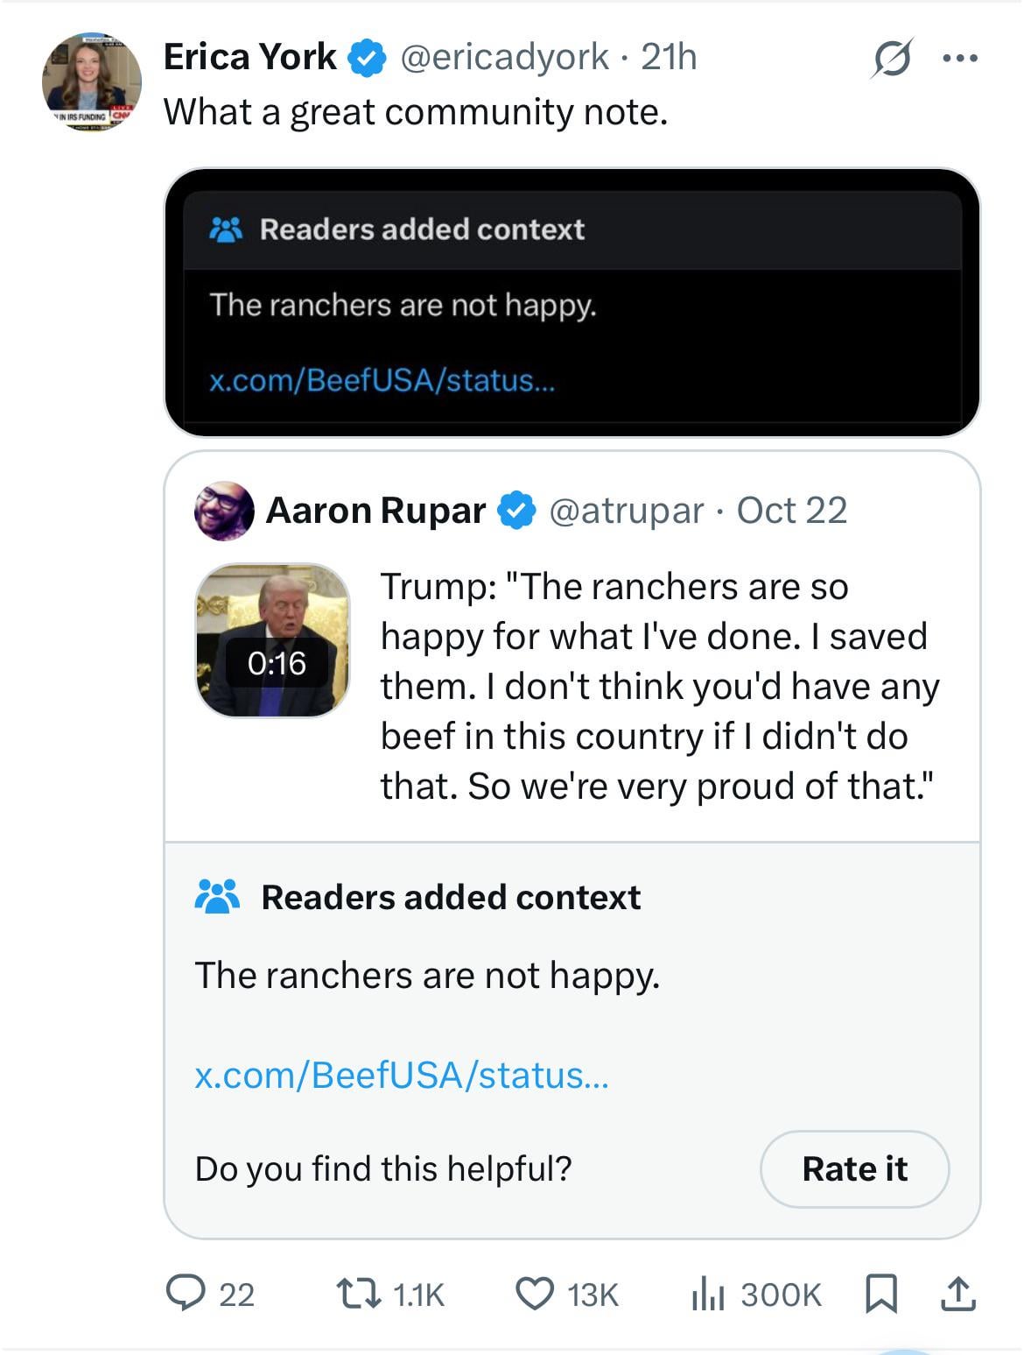Repost the tweet with retweet icon
Screen dimensions: 1024x1355
click(x=359, y=1293)
